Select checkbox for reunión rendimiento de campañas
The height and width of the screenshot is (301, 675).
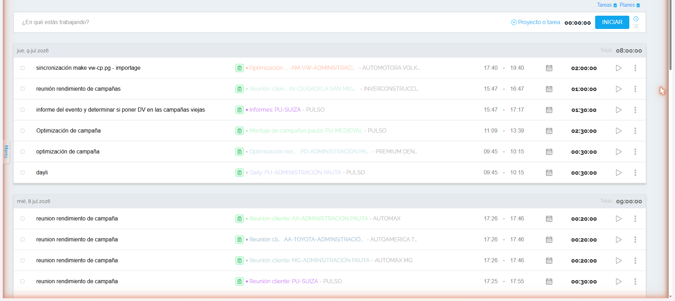pyautogui.click(x=22, y=89)
